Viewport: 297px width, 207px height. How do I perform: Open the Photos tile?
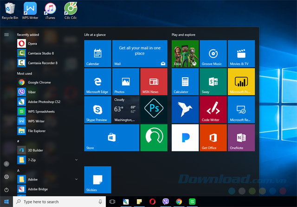[126, 82]
